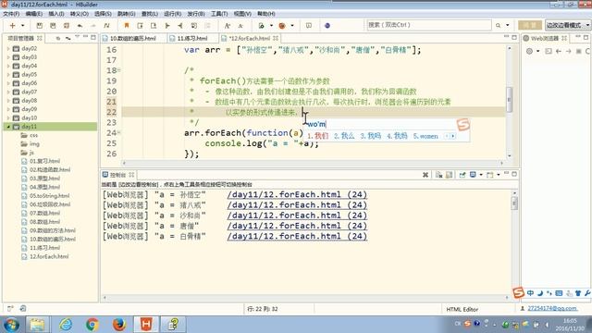Click the Web浏览器 panel forward arrow icon

[x=568, y=51]
